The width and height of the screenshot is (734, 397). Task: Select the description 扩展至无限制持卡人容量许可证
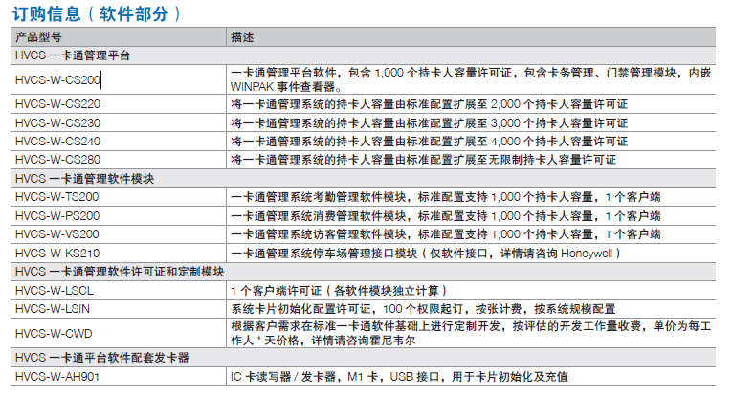[x=423, y=160]
